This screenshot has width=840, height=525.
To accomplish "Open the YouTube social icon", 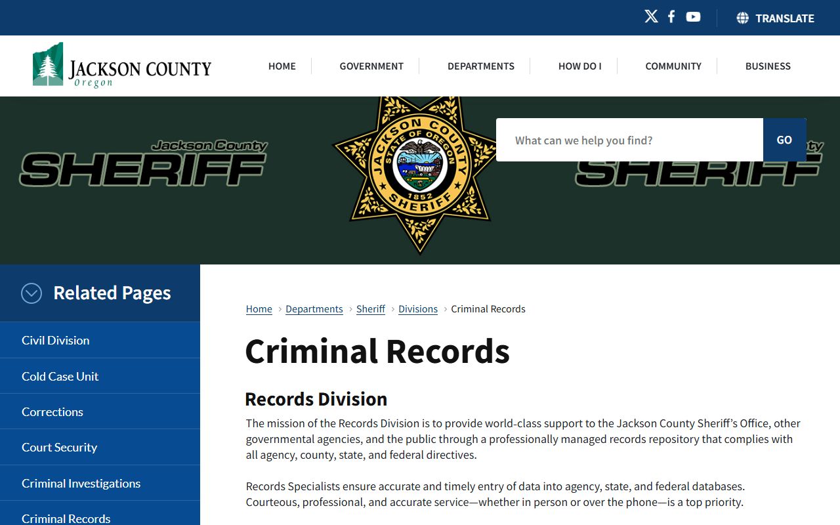I will (x=693, y=17).
